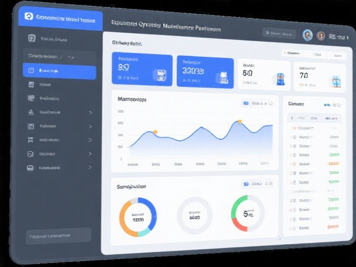Viewport: 356px width, 267px height.
Task: Click the clipboard icon on the second blue card
Action: (x=223, y=78)
